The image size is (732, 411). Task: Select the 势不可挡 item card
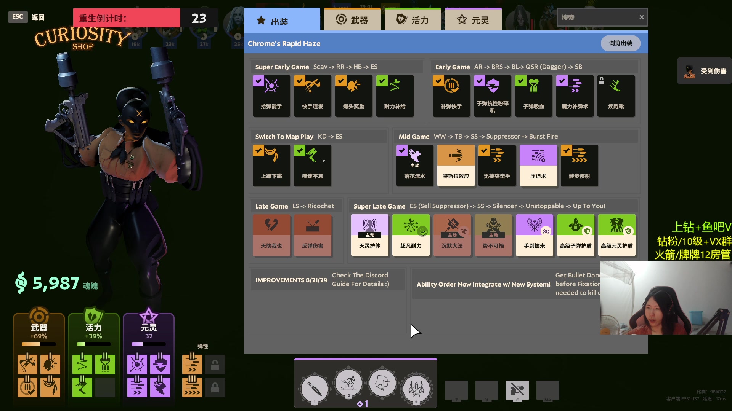[493, 235]
